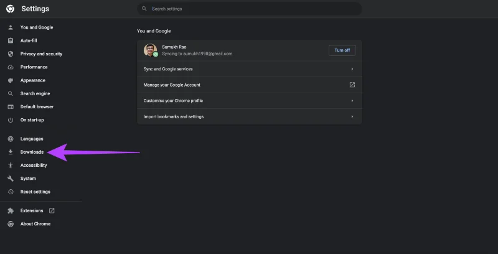Open Customise your Chrome profile row
This screenshot has width=498, height=254.
(250, 101)
